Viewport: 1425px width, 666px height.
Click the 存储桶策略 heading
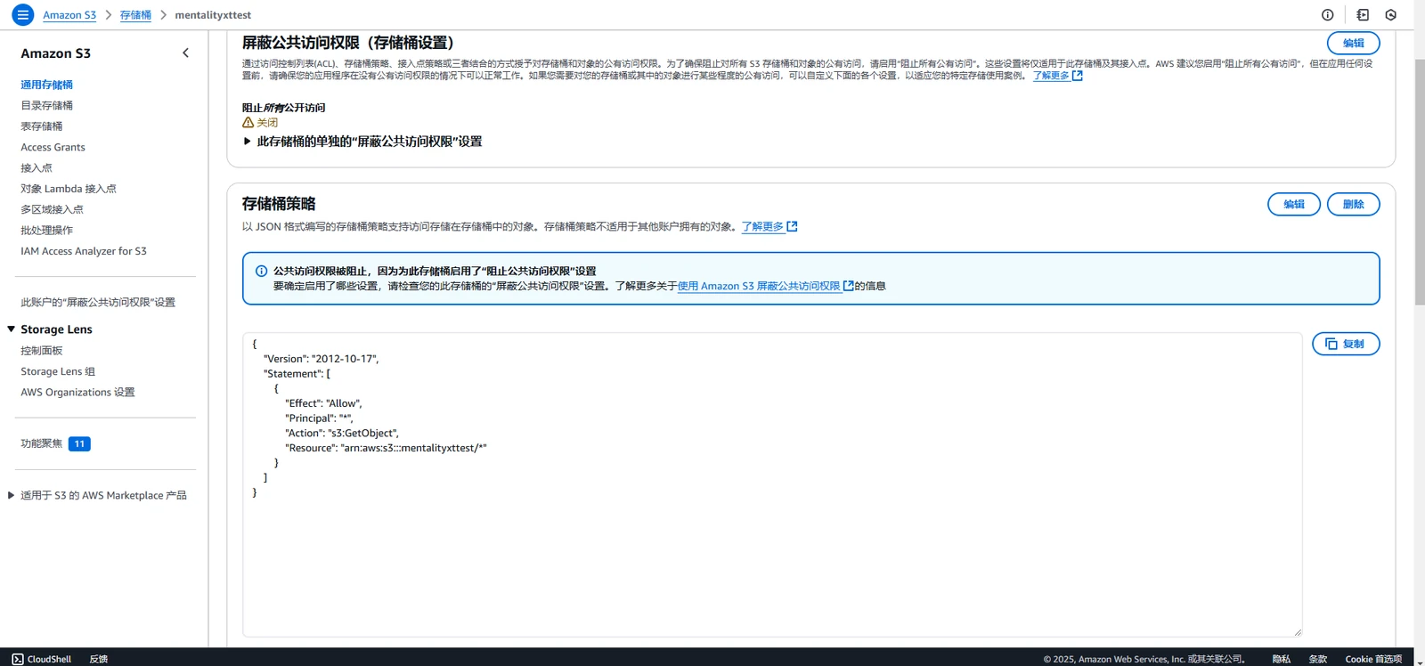click(279, 204)
